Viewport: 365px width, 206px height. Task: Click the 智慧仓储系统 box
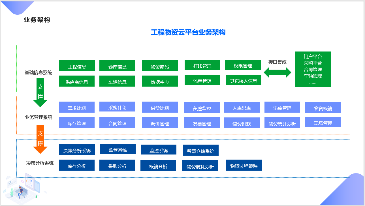200,150
